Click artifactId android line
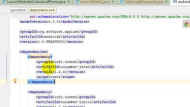The image size is (190, 107). (x=52, y=37)
